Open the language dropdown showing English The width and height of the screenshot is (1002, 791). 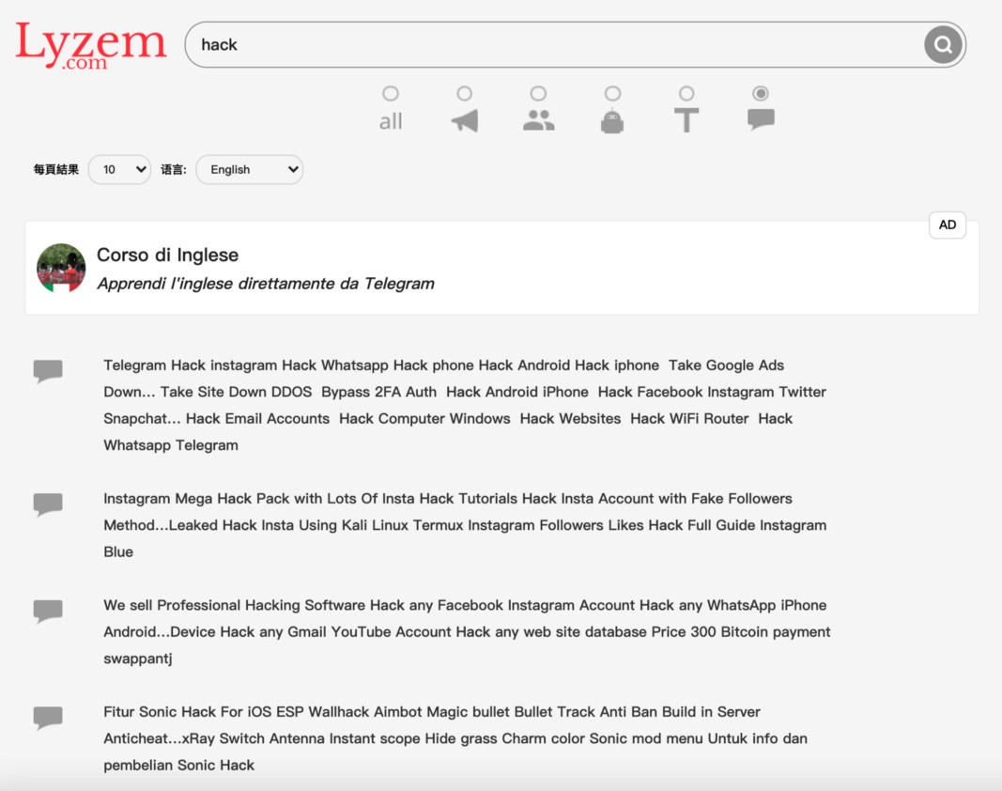tap(249, 169)
